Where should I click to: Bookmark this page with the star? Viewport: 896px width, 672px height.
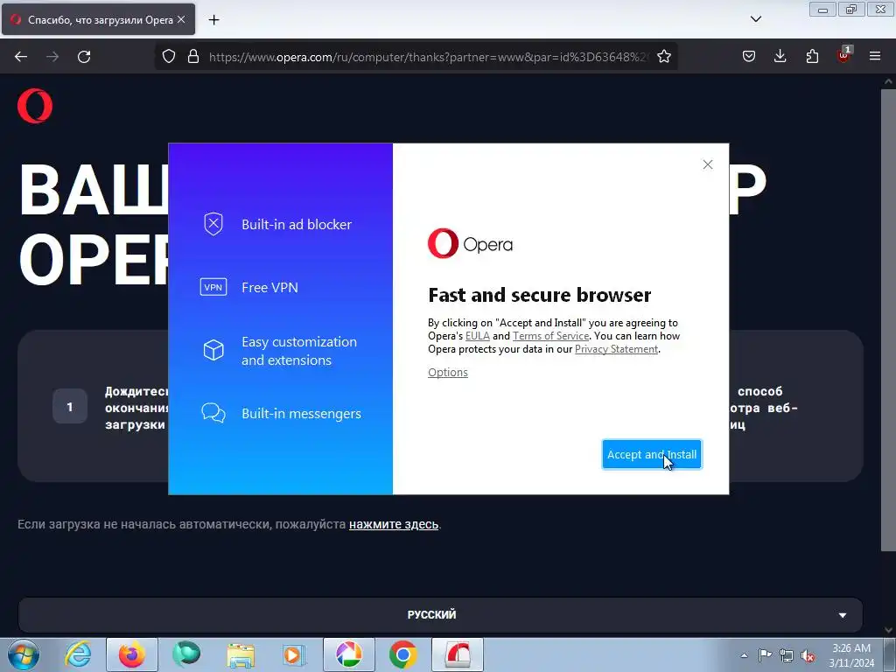point(663,57)
